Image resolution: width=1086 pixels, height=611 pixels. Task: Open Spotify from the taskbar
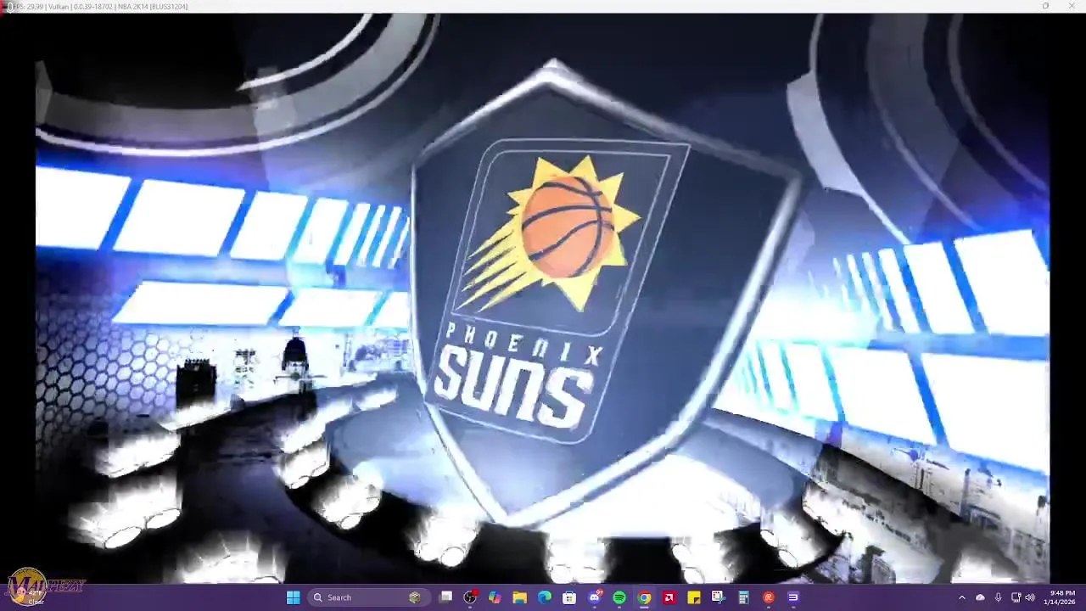click(x=619, y=597)
